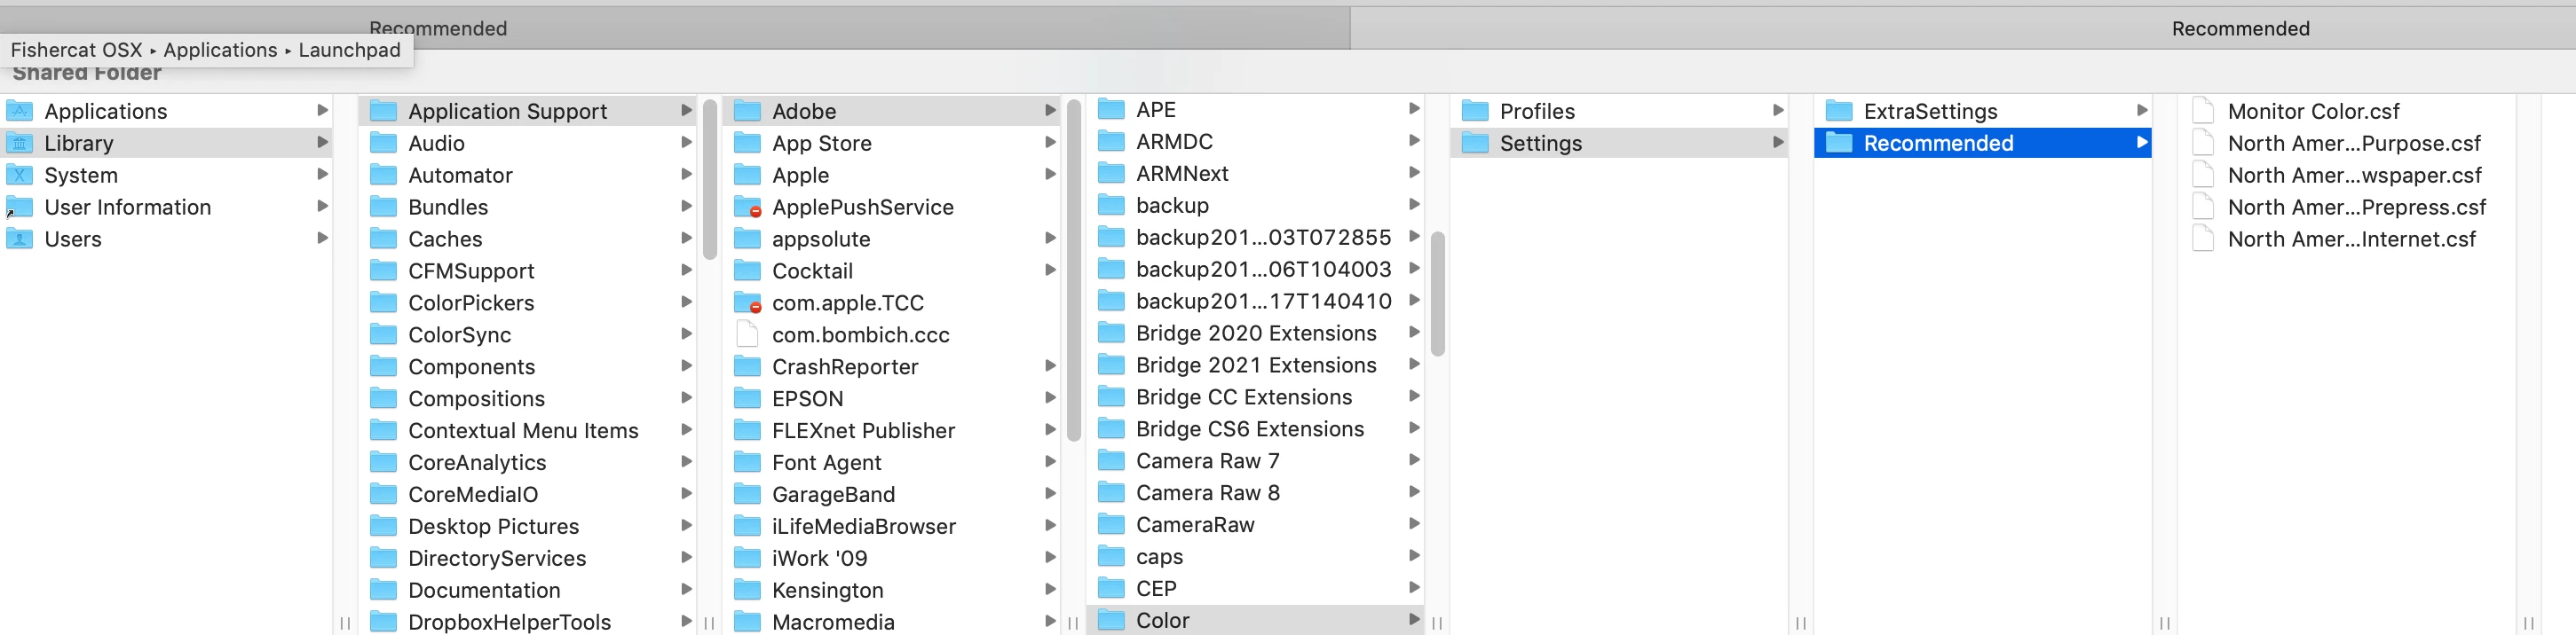
Task: Select the FLEXnet Publisher folder
Action: 893,430
